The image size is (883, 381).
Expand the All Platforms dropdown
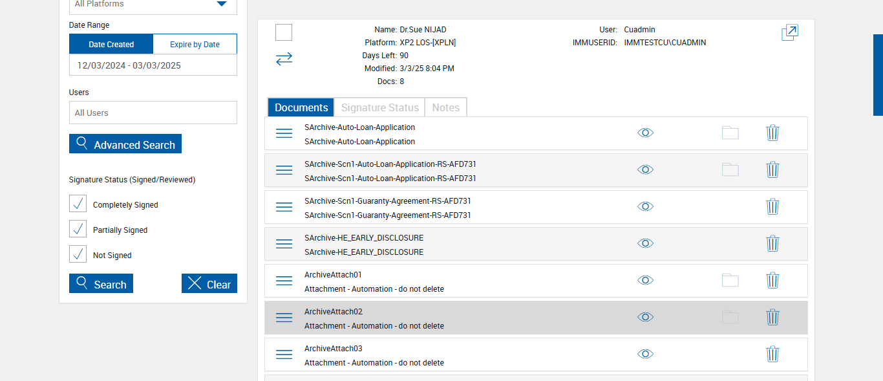[x=153, y=5]
